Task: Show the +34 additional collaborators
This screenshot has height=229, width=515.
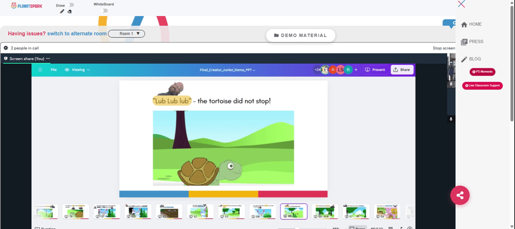Action: [x=317, y=69]
